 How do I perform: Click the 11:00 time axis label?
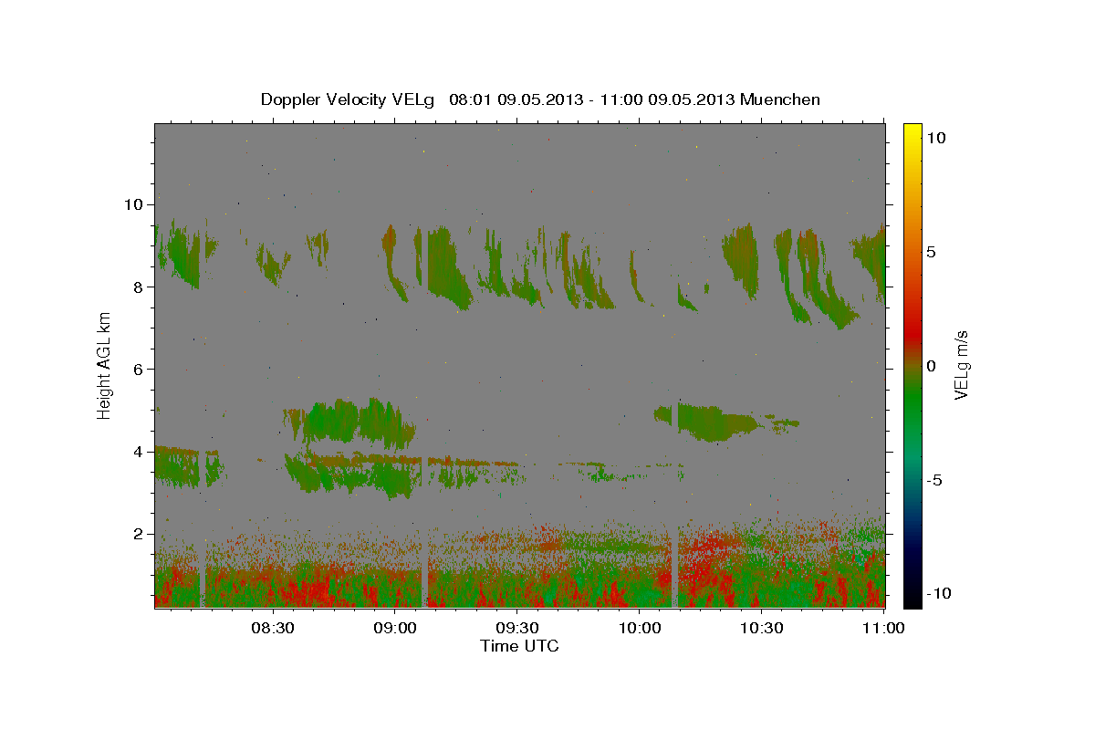click(x=882, y=628)
